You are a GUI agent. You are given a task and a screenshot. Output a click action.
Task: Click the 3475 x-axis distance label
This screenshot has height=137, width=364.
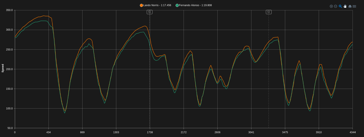[x=285, y=132]
